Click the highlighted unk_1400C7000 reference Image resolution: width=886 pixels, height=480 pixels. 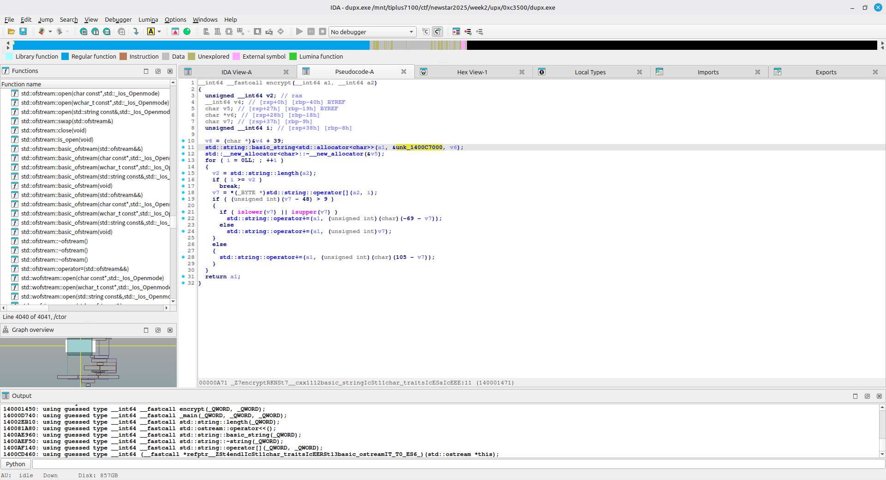coord(419,147)
